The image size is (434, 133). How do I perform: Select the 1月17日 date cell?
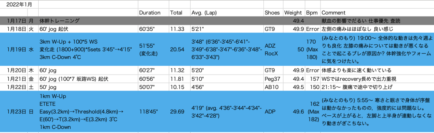click(x=14, y=21)
